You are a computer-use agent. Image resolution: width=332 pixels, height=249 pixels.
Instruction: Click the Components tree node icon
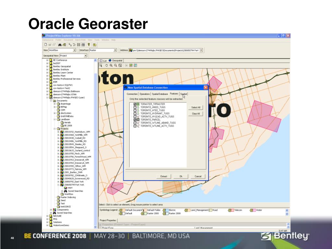click(54, 210)
